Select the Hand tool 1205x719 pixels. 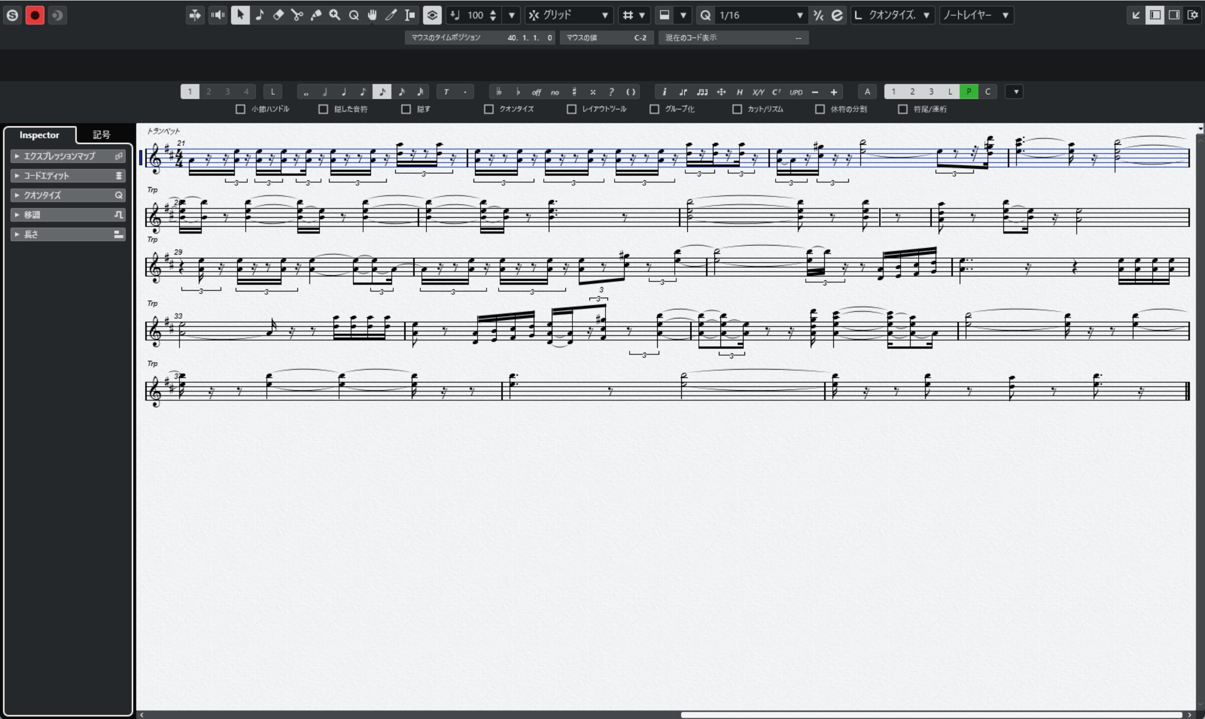[372, 15]
